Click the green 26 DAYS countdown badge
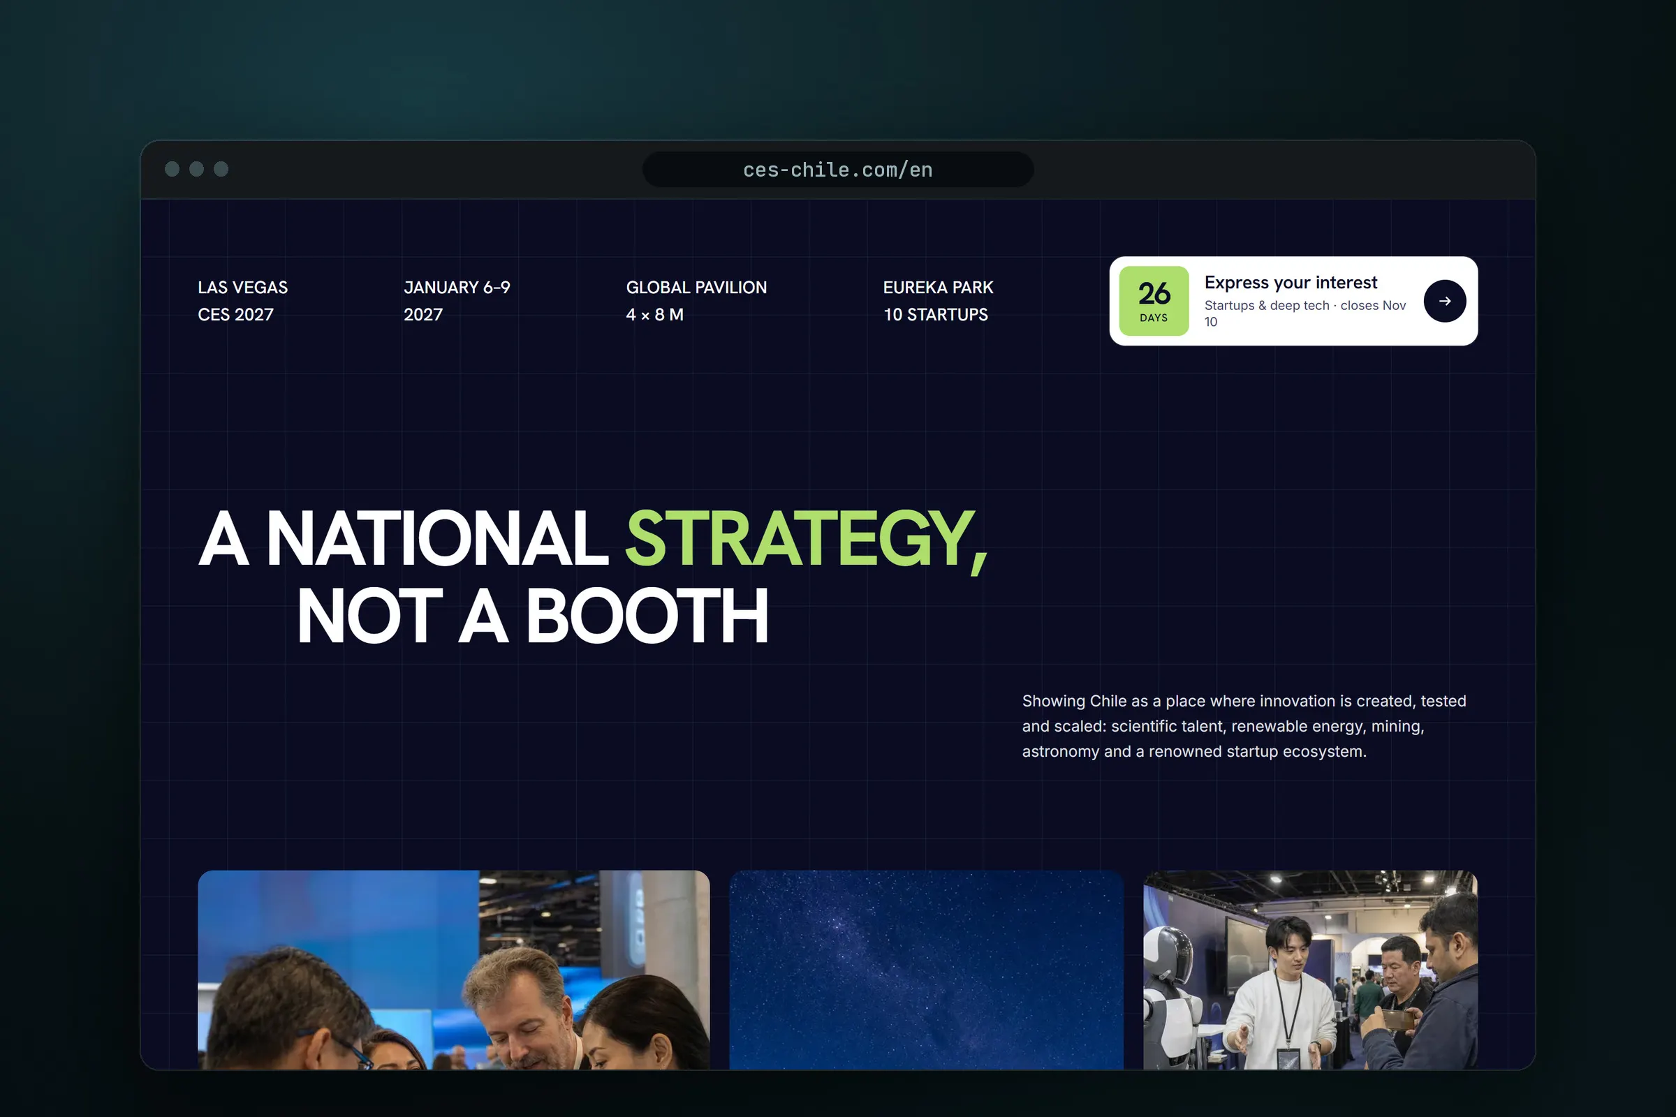 coord(1154,301)
